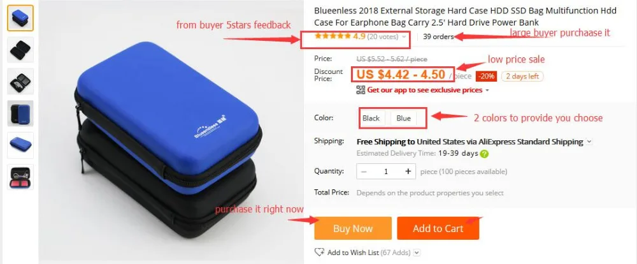Click the wish list heart icon

319,253
